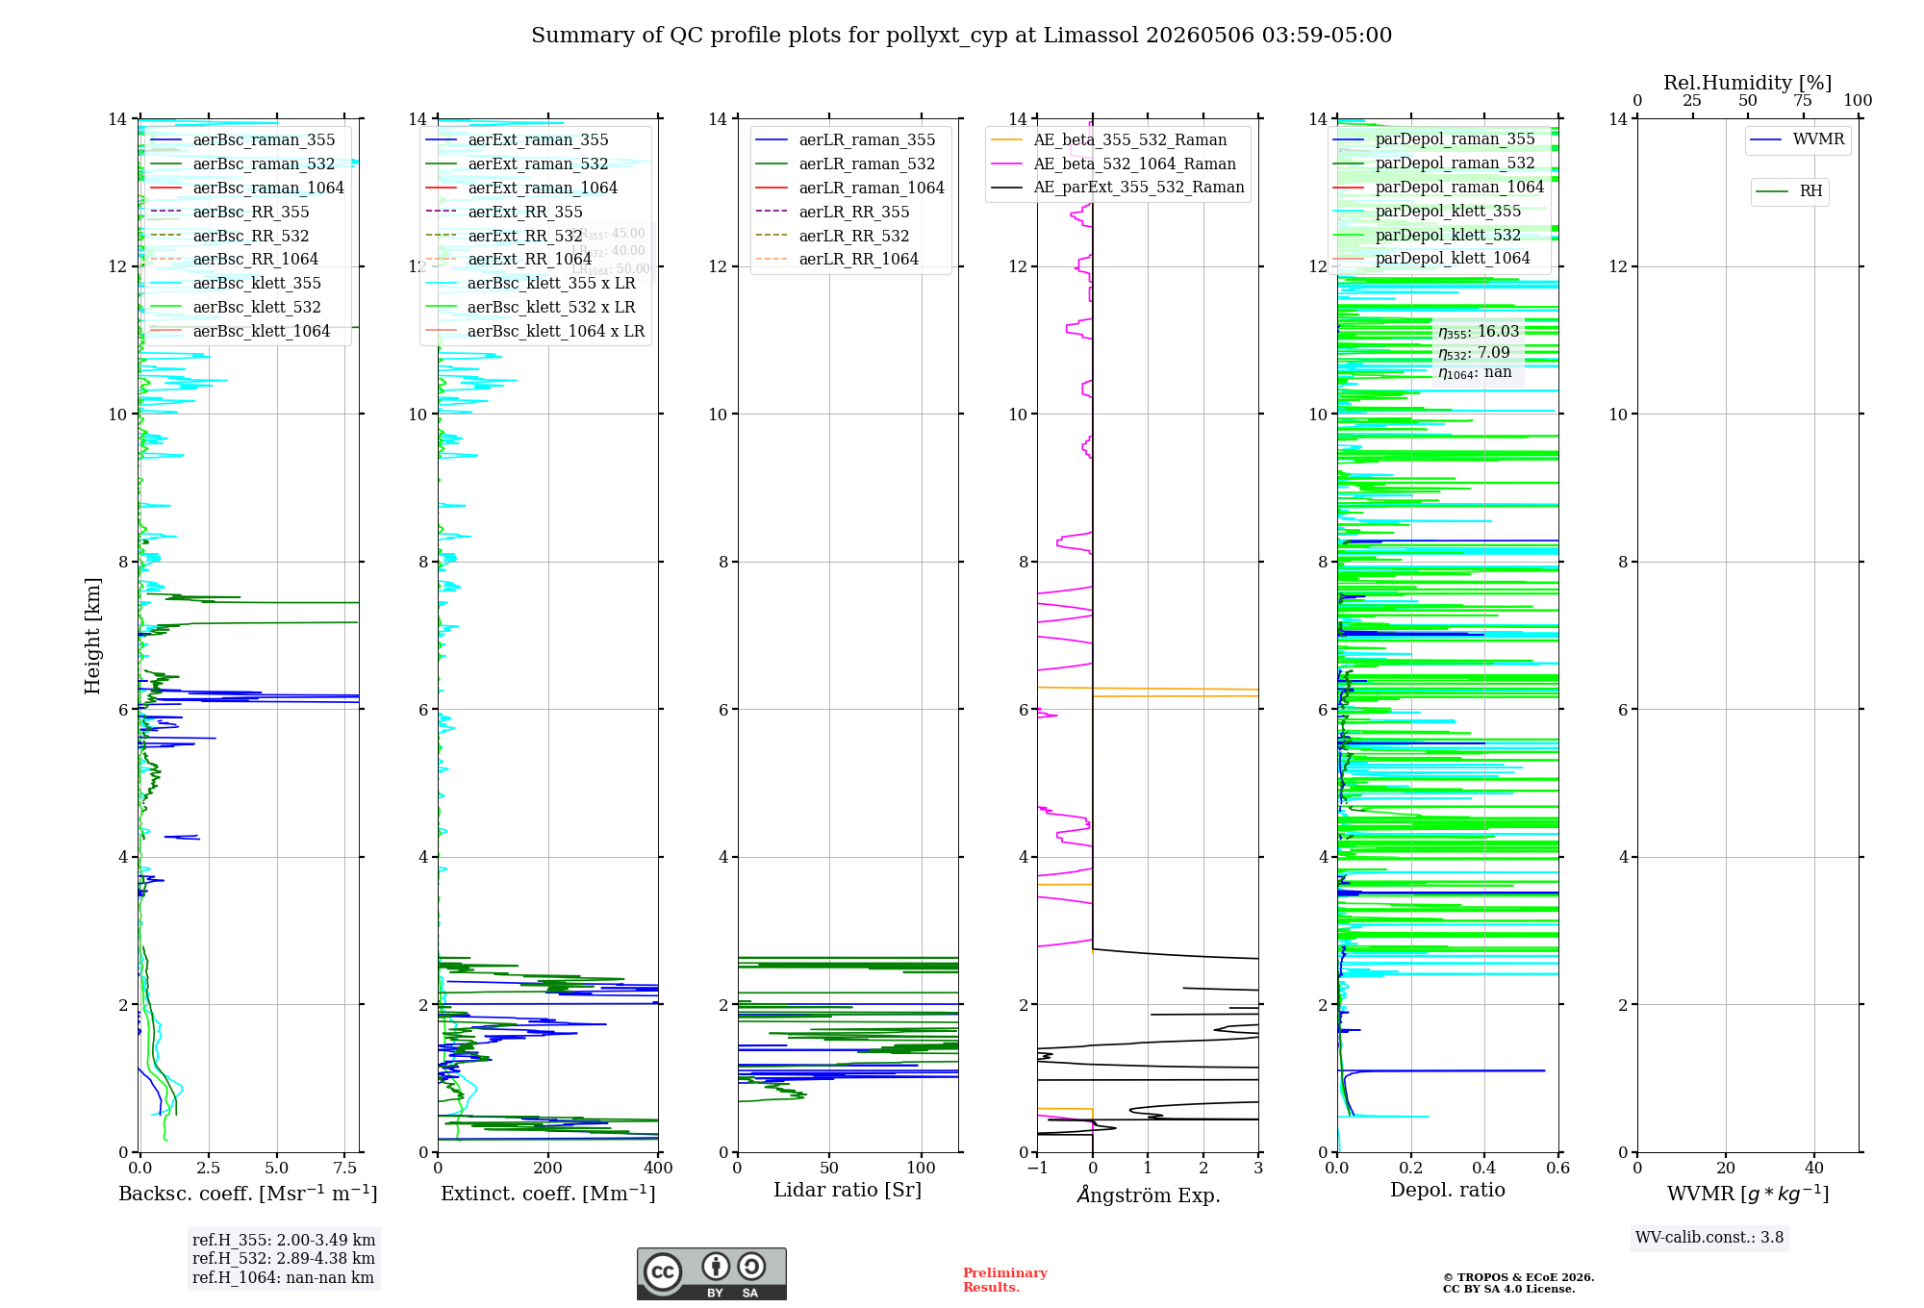1924x1308 pixels.
Task: Click the 'Depol. ratio' axis label
Action: [1448, 1191]
